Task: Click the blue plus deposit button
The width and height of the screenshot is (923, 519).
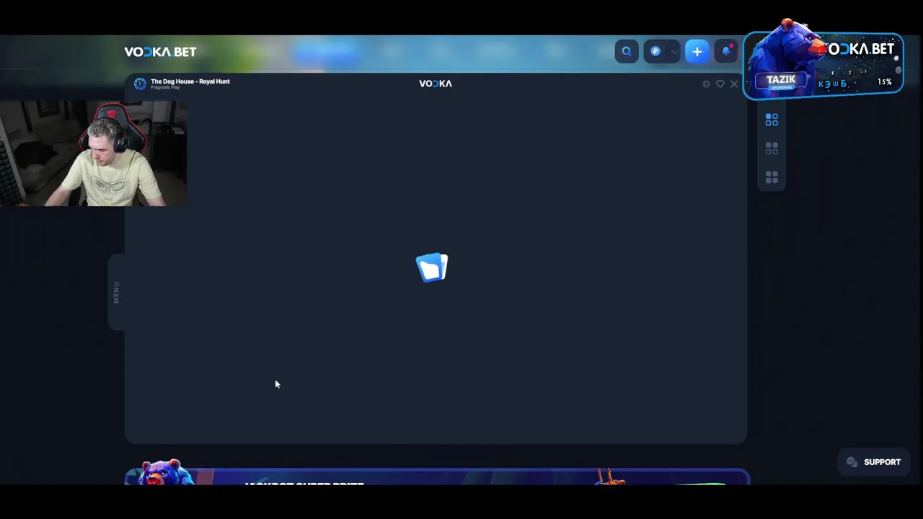Action: pyautogui.click(x=697, y=51)
